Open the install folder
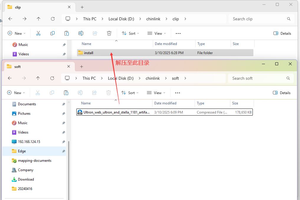 tap(88, 53)
